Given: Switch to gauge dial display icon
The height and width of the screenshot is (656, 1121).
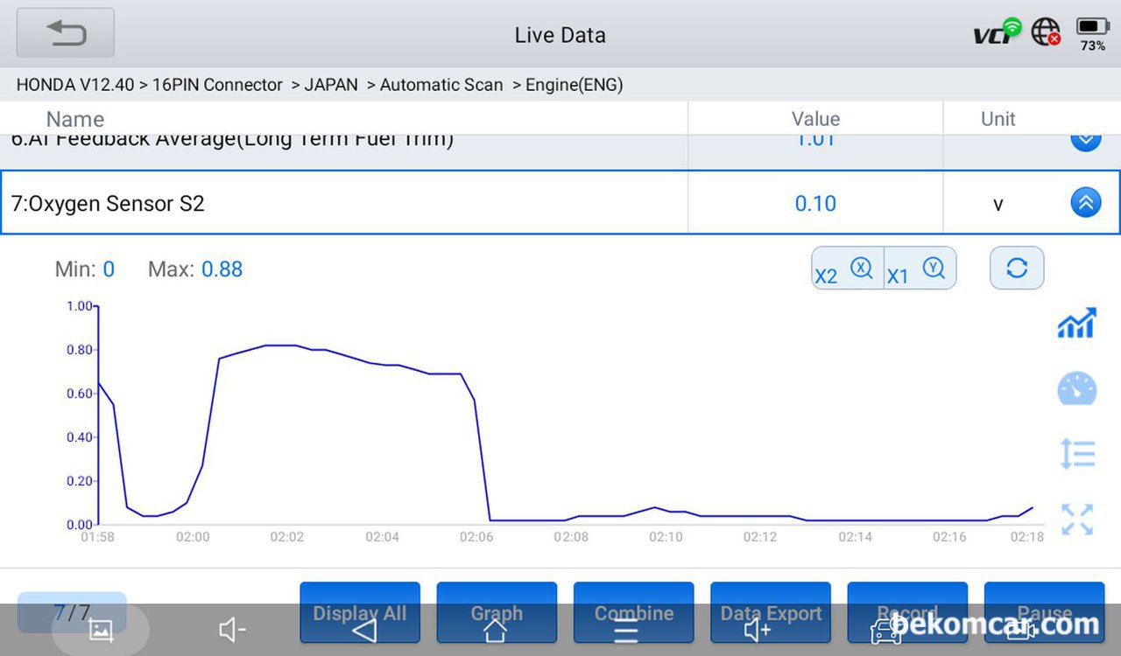Looking at the screenshot, I should pos(1077,388).
